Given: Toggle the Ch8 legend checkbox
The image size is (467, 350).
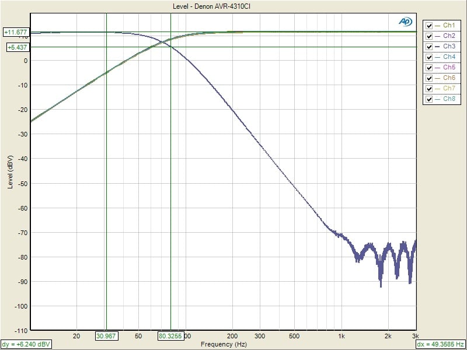Looking at the screenshot, I should [x=430, y=99].
